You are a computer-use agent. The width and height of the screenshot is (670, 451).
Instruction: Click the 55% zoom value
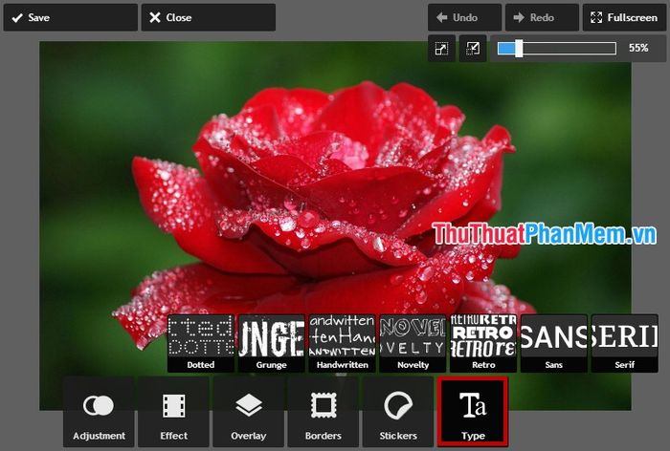(638, 48)
